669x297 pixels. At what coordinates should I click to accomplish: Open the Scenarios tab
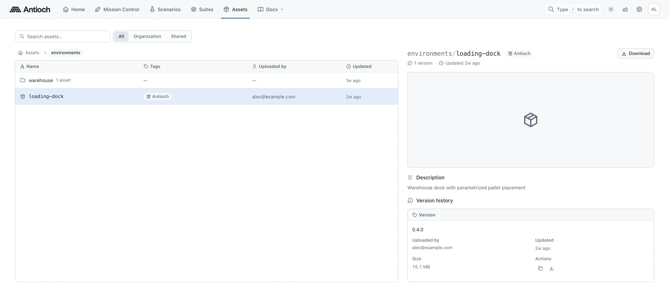pyautogui.click(x=165, y=9)
